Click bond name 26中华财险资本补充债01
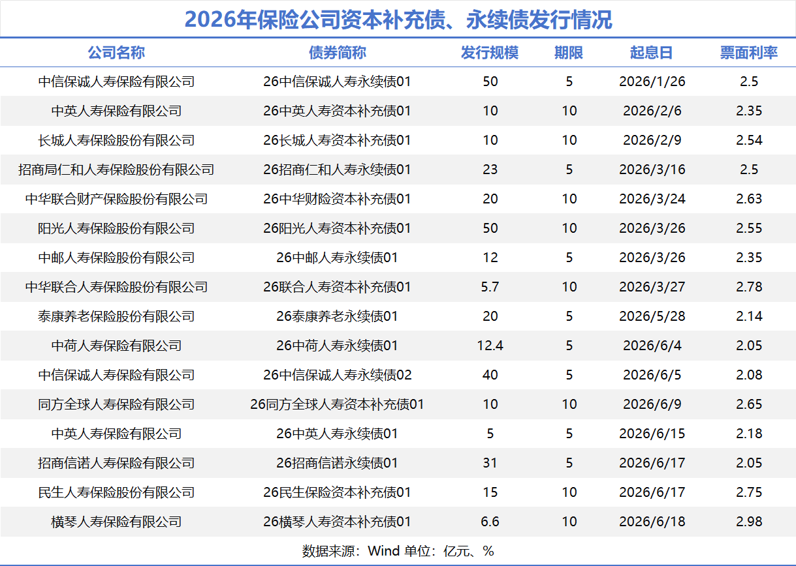Image resolution: width=796 pixels, height=566 pixels. (337, 199)
